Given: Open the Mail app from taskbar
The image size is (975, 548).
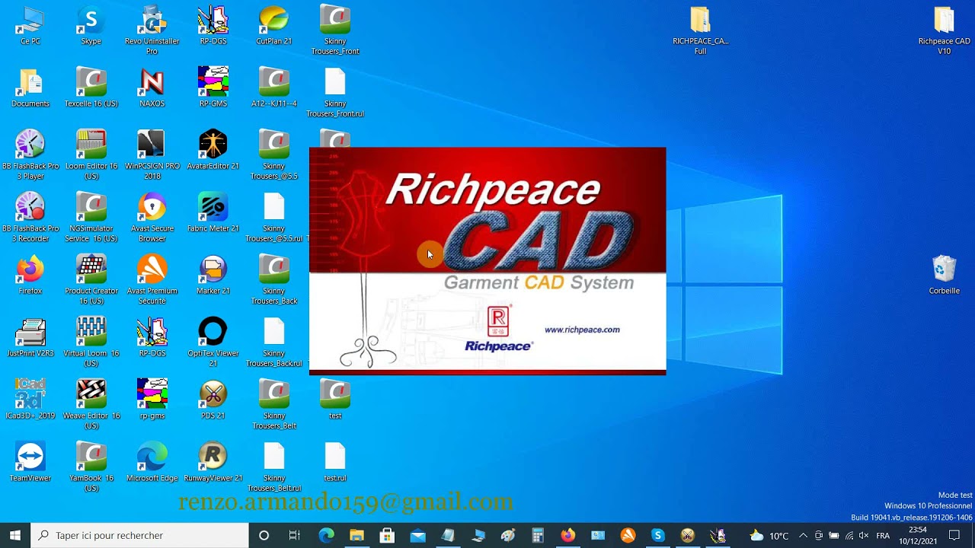Looking at the screenshot, I should click(x=417, y=535).
